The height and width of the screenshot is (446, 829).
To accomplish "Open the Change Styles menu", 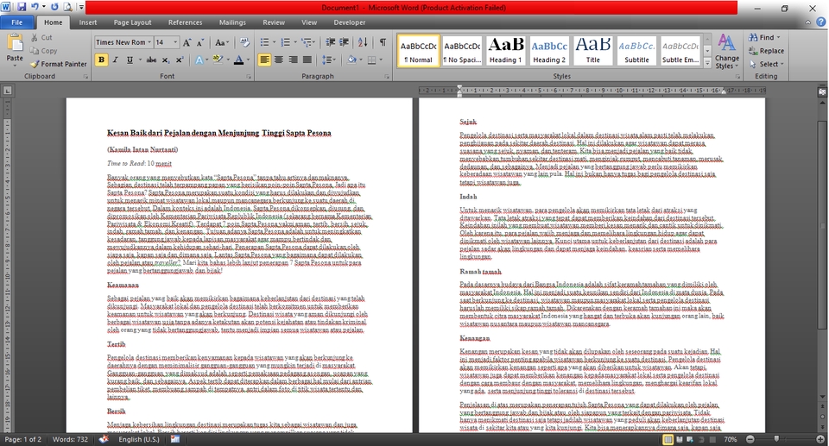I will coord(727,51).
